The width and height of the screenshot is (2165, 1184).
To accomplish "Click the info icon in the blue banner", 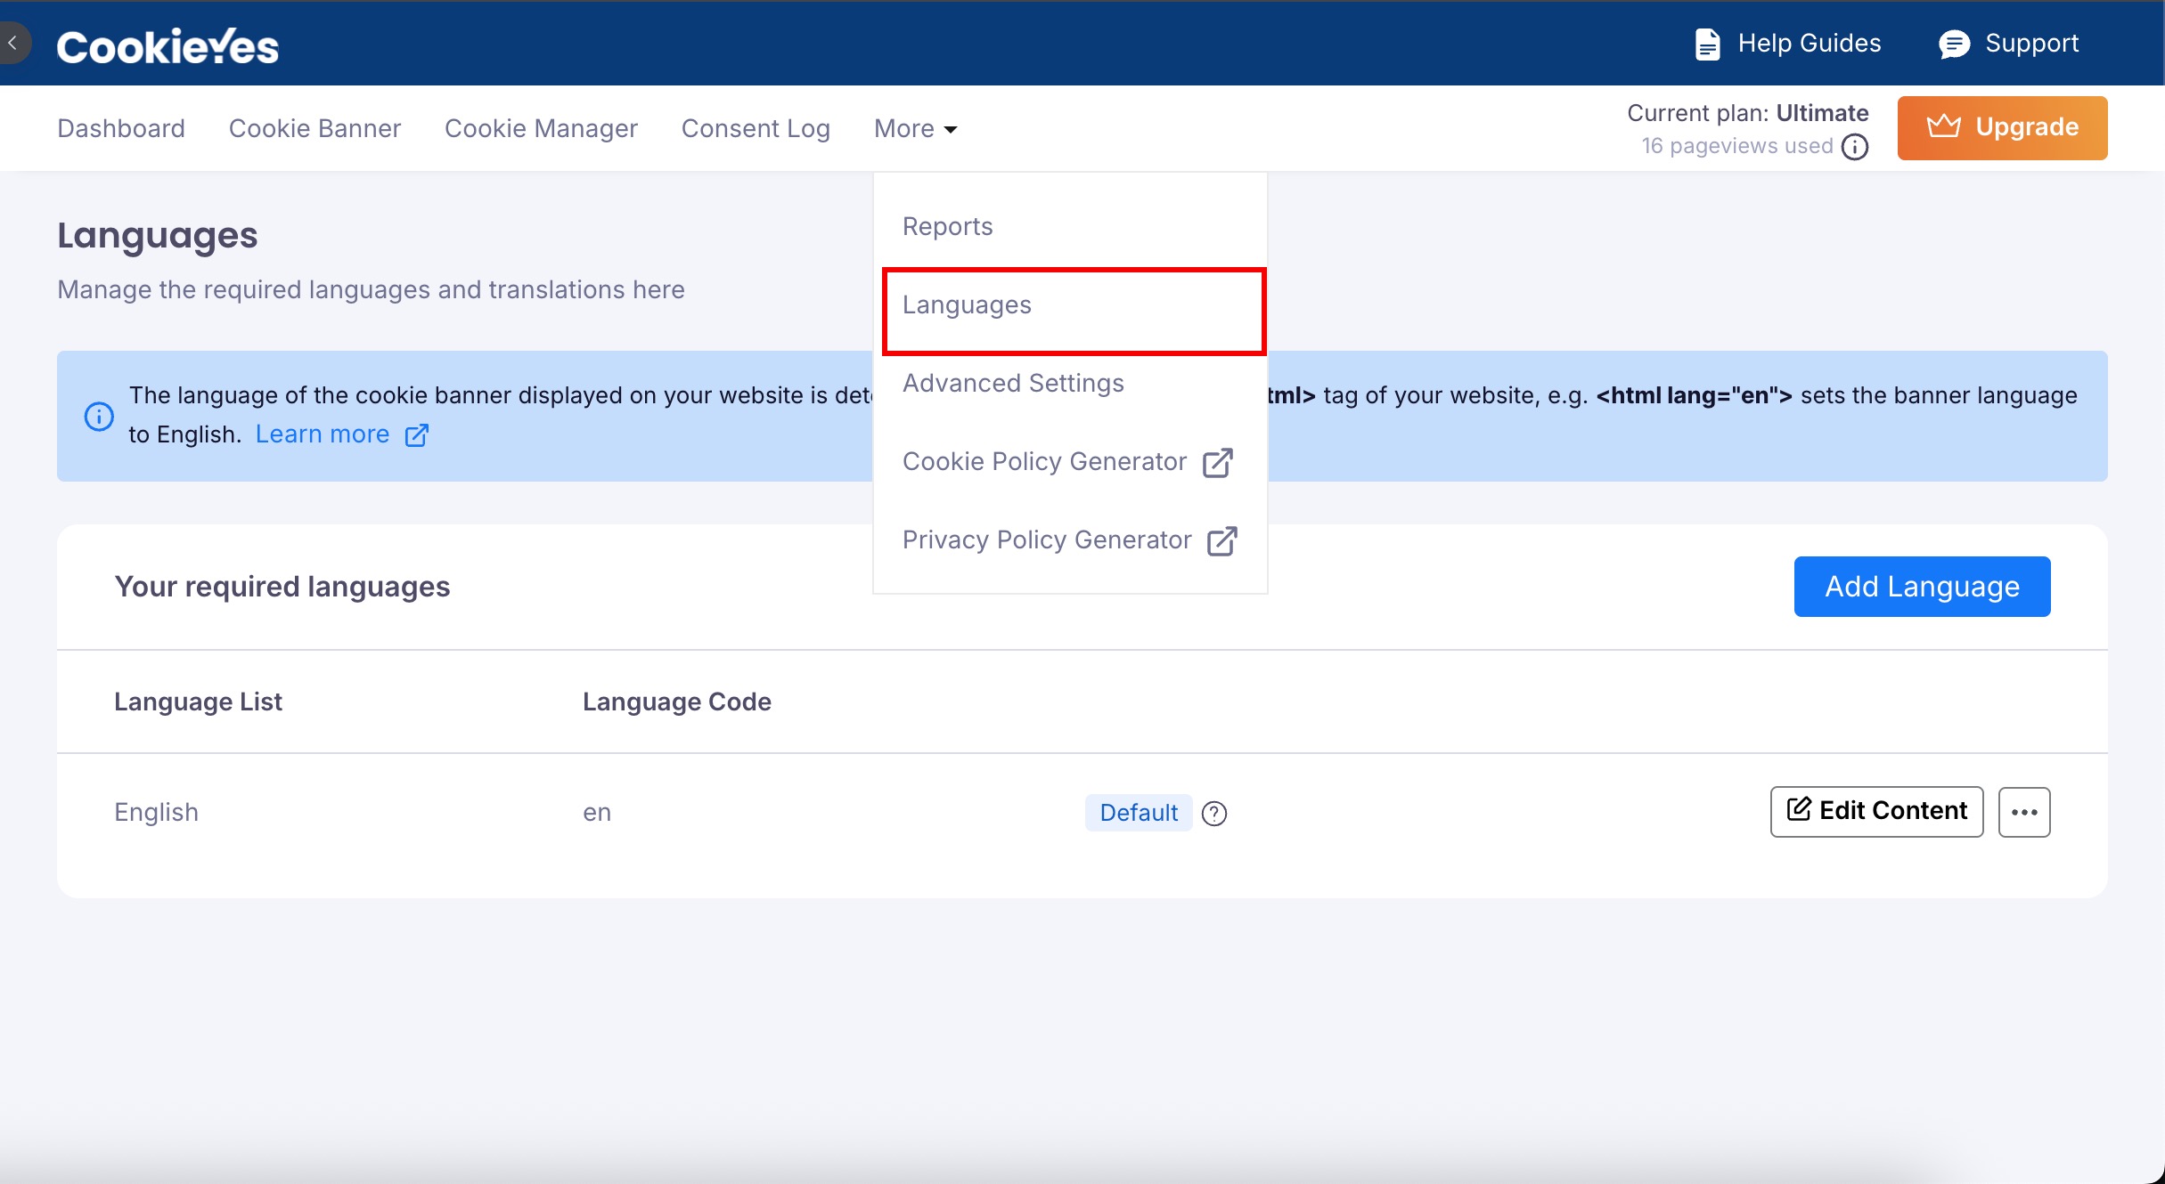I will coord(99,416).
